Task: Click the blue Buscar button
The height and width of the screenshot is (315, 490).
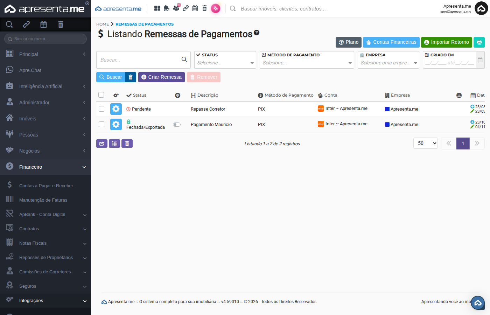Action: click(x=111, y=77)
